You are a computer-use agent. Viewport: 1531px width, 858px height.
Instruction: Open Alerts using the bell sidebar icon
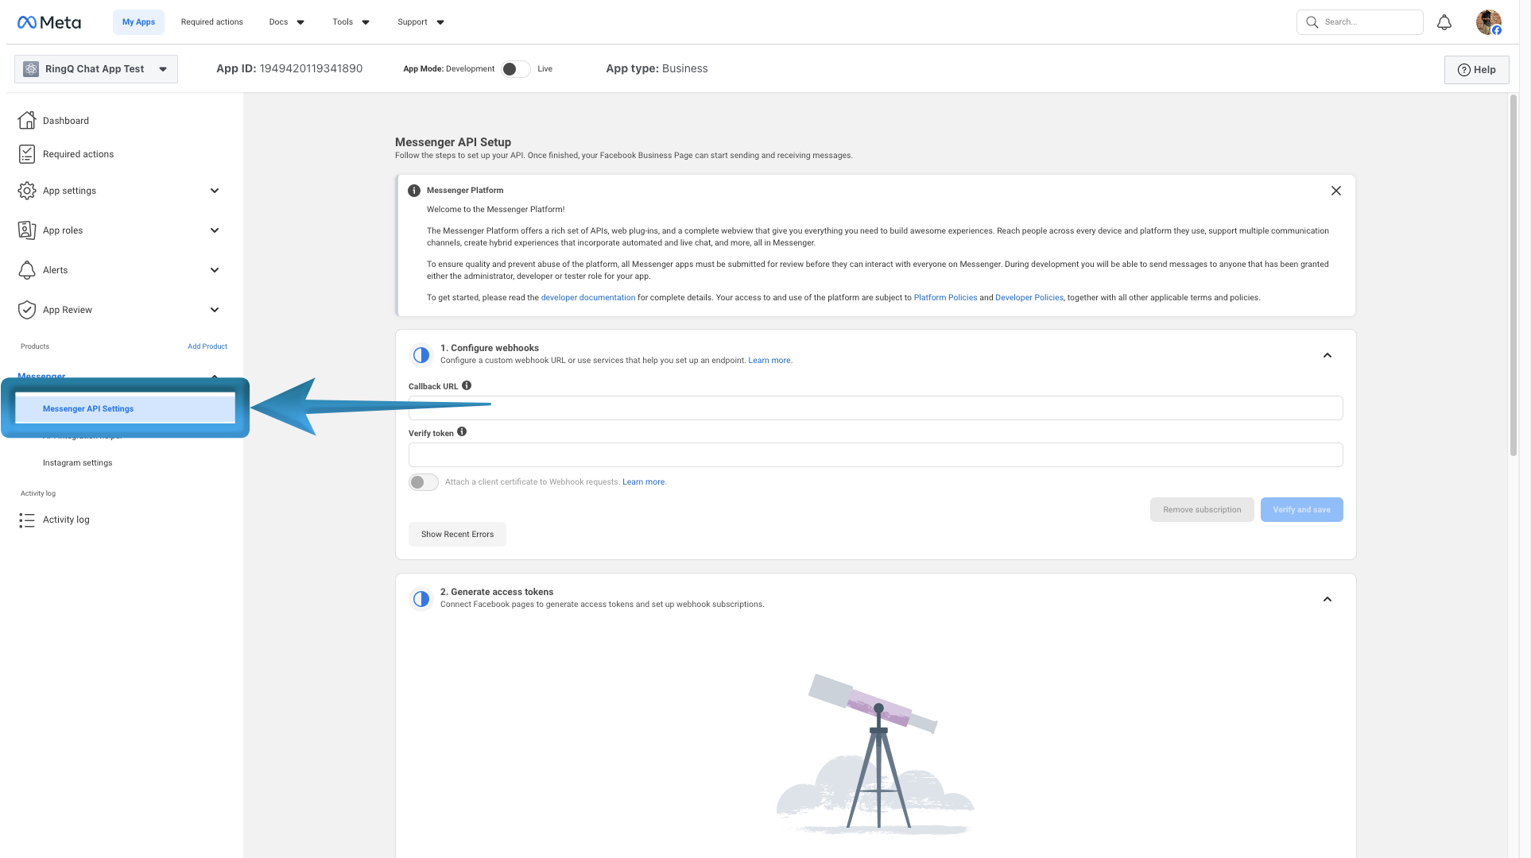[26, 270]
